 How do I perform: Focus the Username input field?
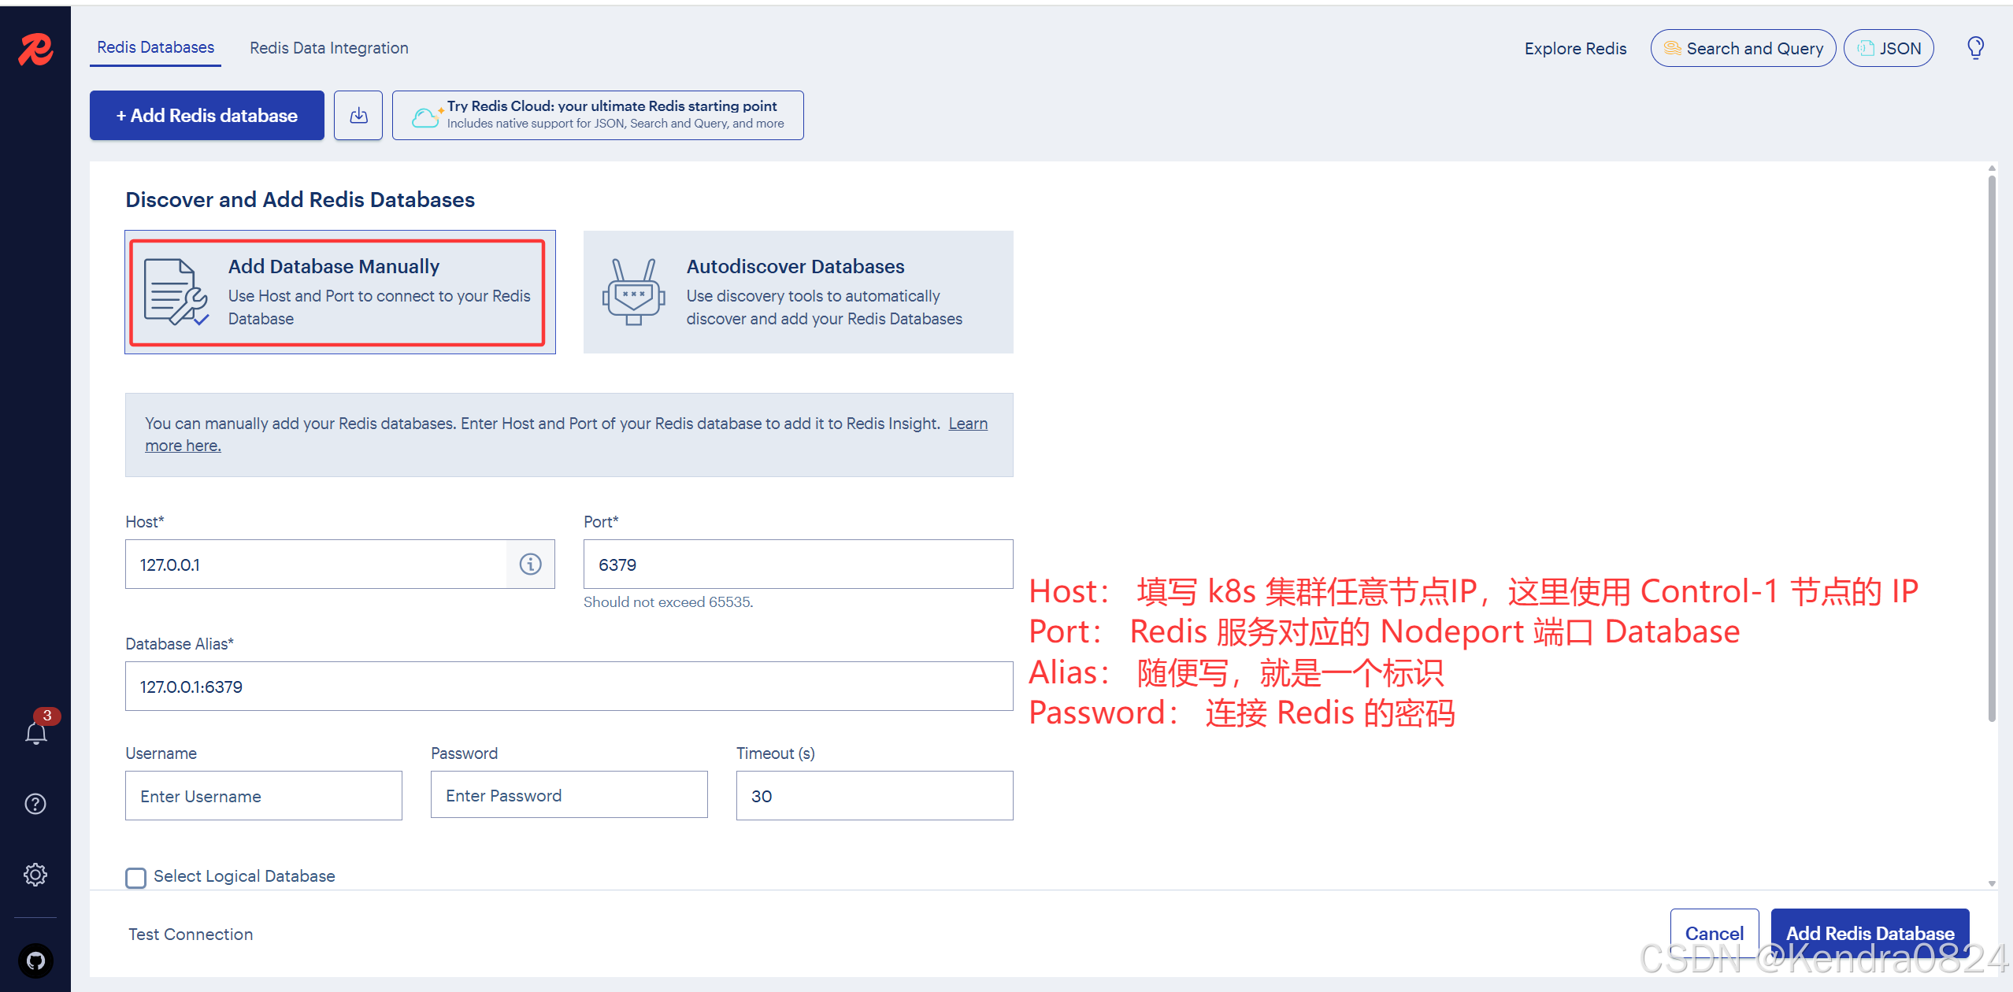pyautogui.click(x=264, y=796)
